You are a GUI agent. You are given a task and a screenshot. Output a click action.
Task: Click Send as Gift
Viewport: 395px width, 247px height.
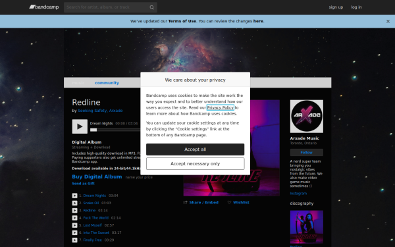coord(84,184)
